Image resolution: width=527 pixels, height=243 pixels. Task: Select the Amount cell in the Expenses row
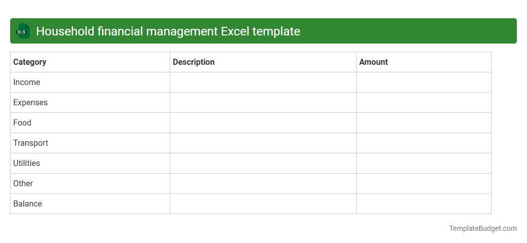point(424,103)
